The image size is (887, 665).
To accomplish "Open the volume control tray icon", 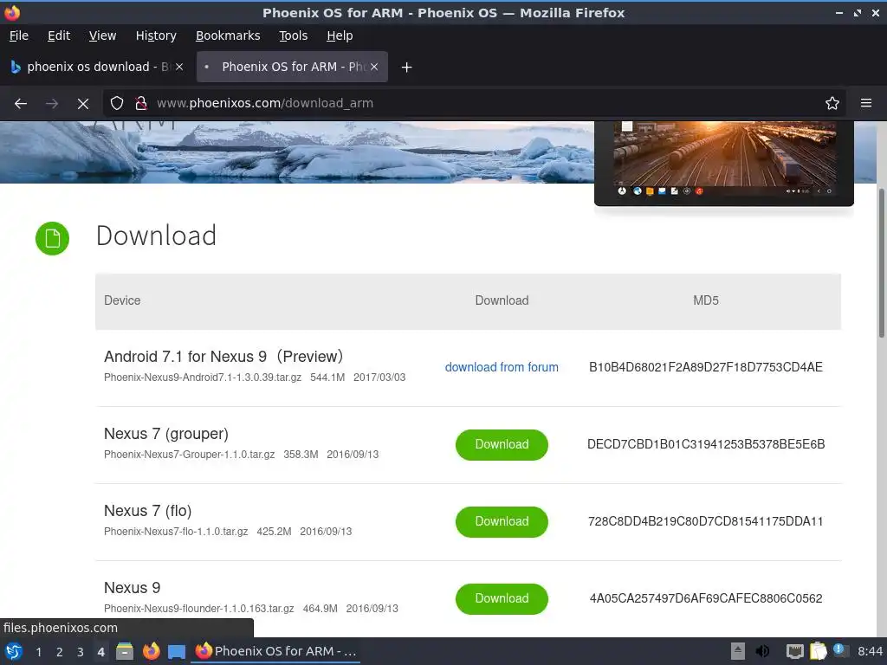I will (x=762, y=651).
